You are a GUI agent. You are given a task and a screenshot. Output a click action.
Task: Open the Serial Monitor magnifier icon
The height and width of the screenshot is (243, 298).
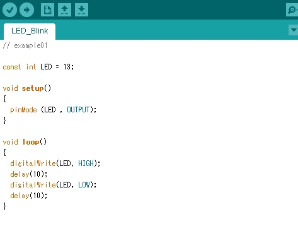click(x=292, y=9)
